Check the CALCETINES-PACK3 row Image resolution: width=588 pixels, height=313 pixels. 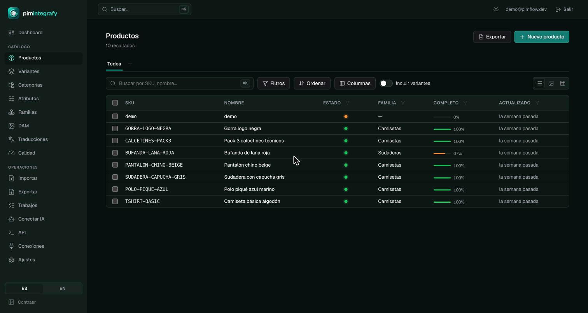[115, 141]
